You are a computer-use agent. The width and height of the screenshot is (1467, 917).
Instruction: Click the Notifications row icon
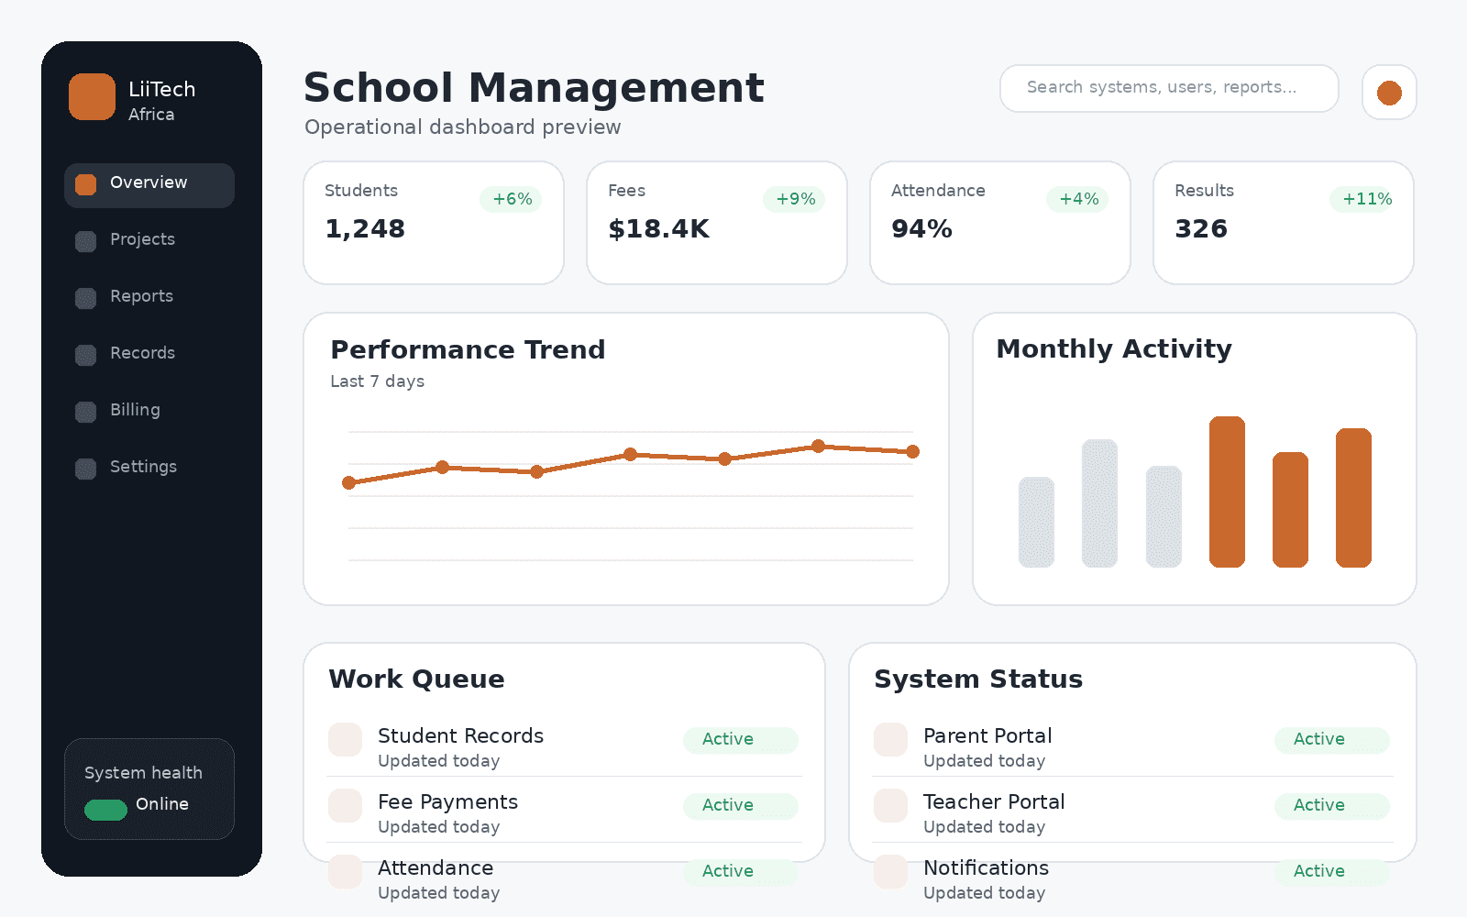click(890, 871)
